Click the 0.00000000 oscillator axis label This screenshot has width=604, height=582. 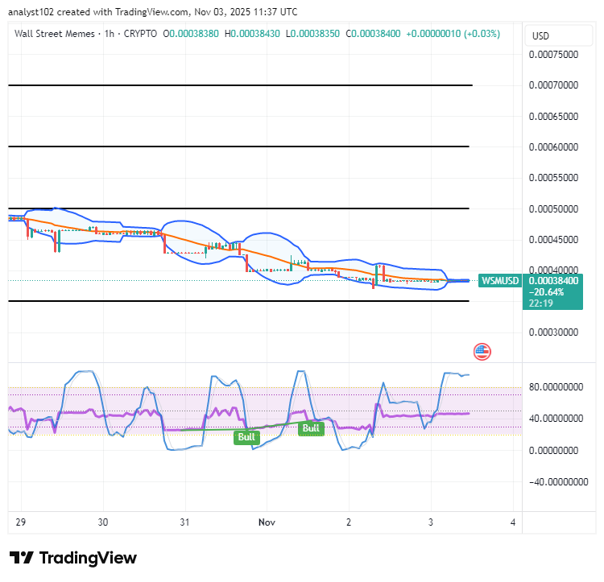point(553,450)
